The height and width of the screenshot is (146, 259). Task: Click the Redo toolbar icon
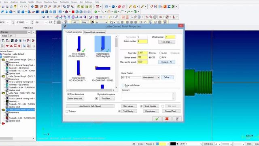coord(25,6)
